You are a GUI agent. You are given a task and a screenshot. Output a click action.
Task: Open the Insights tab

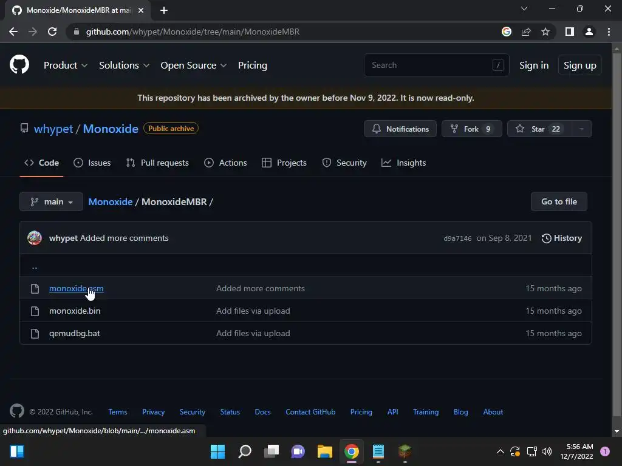pos(403,163)
